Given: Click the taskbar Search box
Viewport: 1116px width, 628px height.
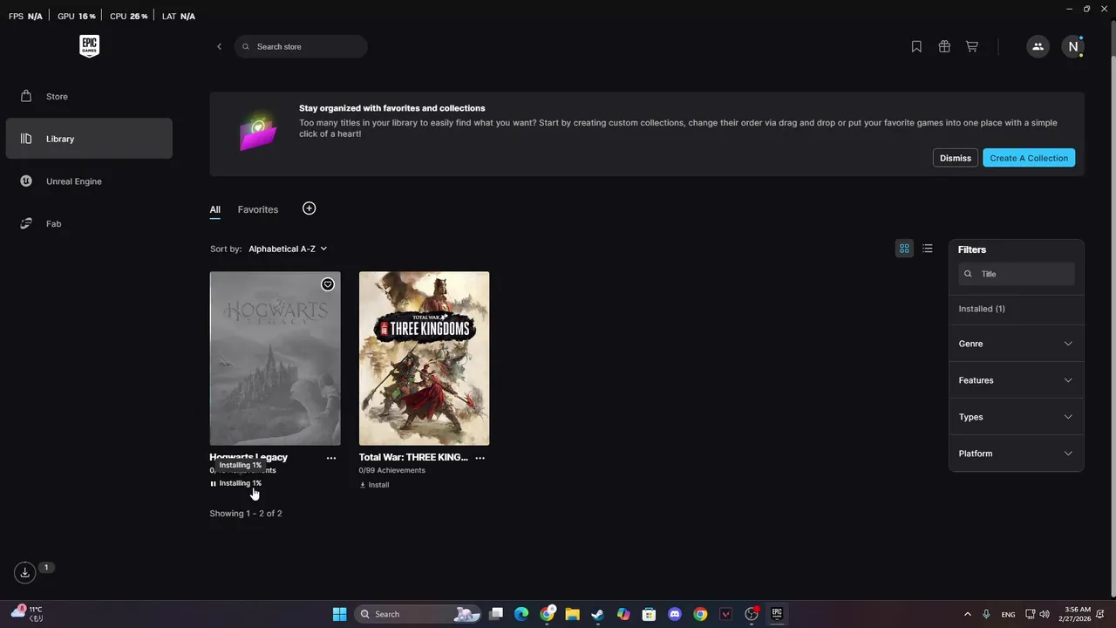Looking at the screenshot, I should click(418, 614).
